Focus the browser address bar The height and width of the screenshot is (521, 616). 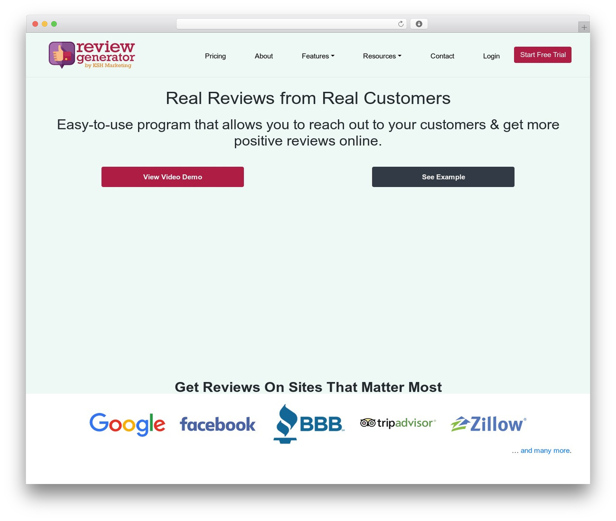pyautogui.click(x=291, y=24)
